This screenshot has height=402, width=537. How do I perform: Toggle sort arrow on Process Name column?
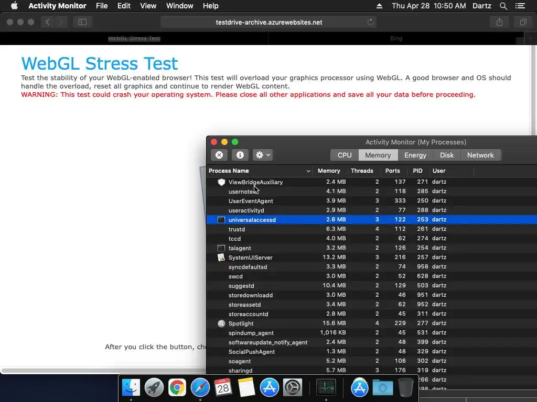tap(308, 171)
